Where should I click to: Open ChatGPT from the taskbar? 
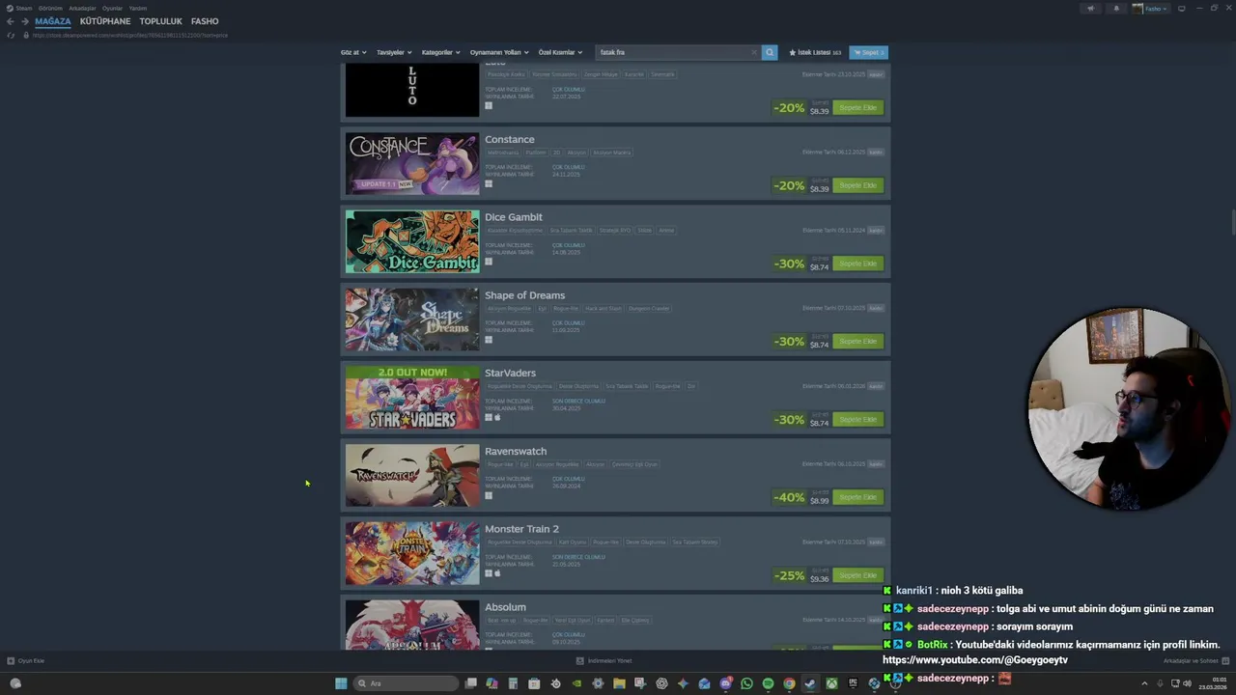(x=661, y=683)
